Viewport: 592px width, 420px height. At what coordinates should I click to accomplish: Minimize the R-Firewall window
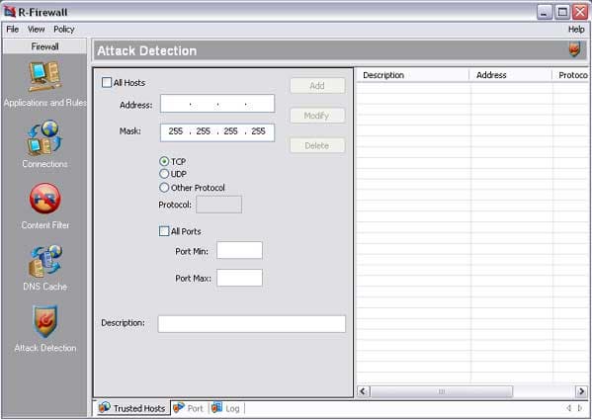coord(544,12)
